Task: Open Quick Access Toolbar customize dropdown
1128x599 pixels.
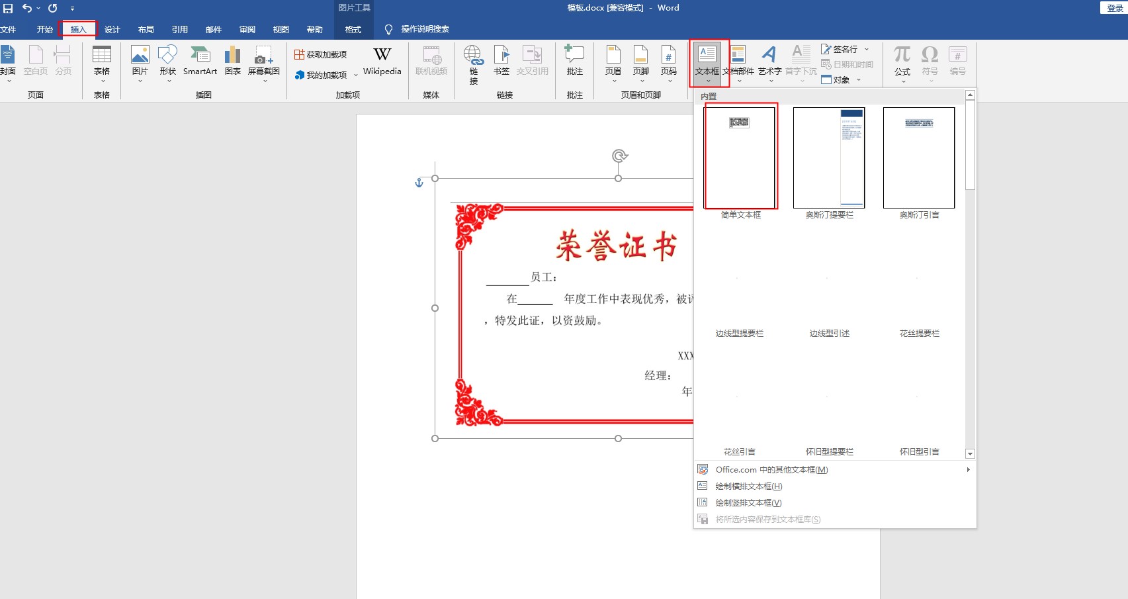Action: coord(72,9)
